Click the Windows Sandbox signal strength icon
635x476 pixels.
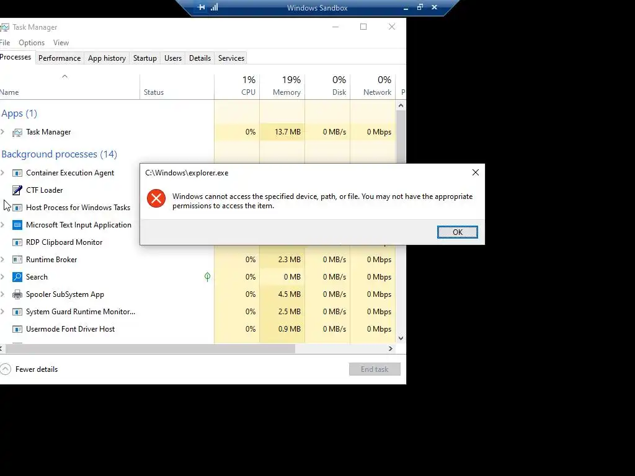[x=214, y=7]
